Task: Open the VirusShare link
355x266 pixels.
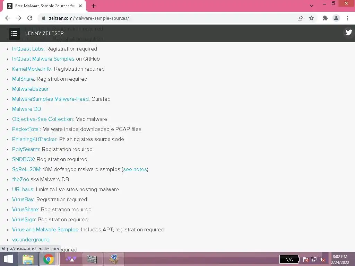Action: [x=26, y=210]
